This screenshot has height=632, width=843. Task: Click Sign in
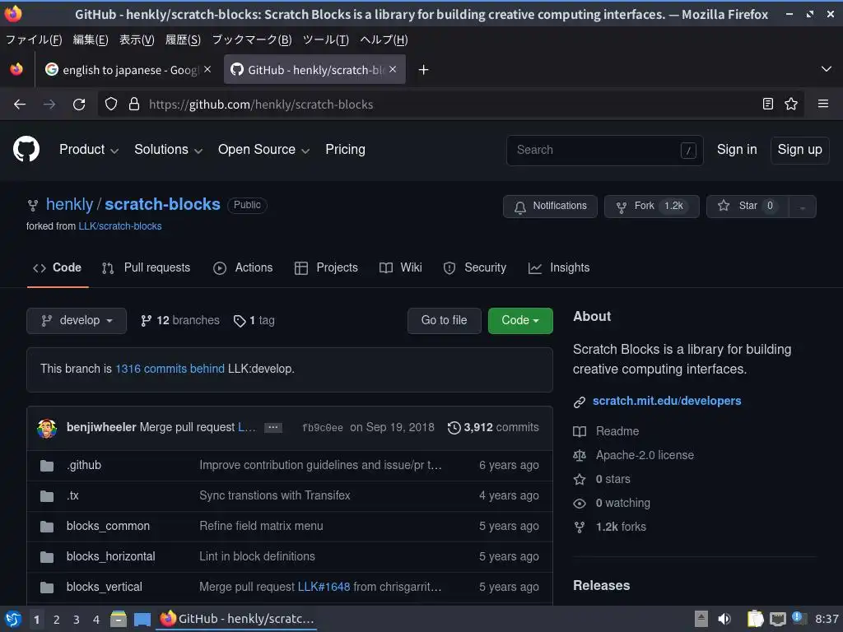[737, 150]
